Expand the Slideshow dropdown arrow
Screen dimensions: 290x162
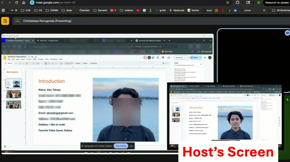tap(186, 58)
